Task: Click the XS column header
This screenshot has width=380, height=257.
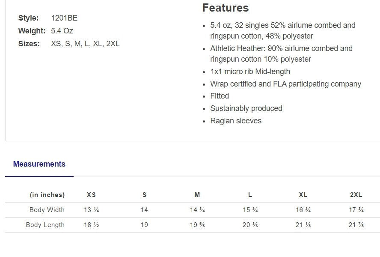Action: tap(91, 195)
